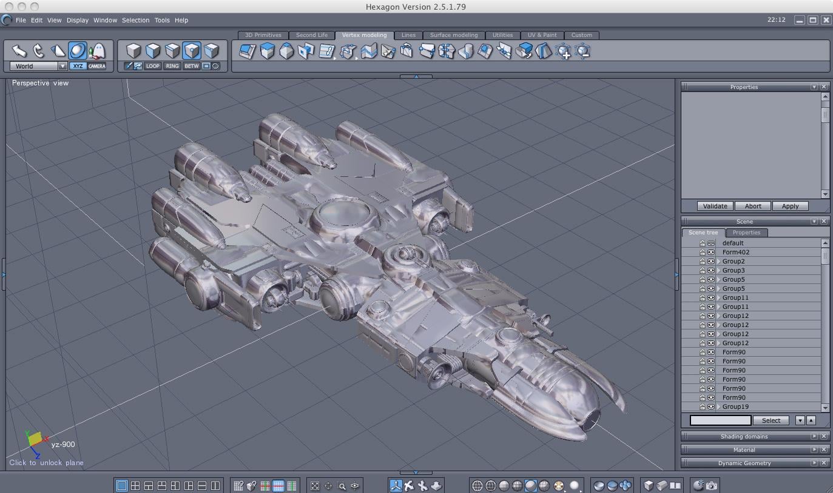The width and height of the screenshot is (833, 493).
Task: Choose the highlighted axis manipulator icon at bottom
Action: click(x=396, y=486)
